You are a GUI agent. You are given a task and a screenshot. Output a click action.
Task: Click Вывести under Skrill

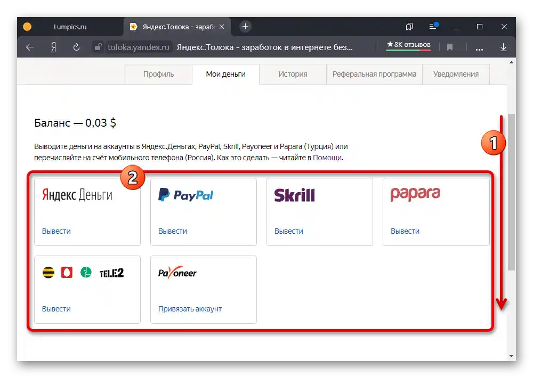click(x=289, y=231)
